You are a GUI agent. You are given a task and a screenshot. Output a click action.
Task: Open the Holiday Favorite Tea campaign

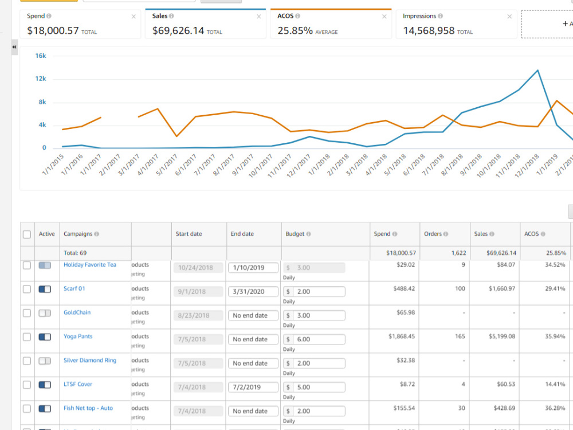[90, 265]
